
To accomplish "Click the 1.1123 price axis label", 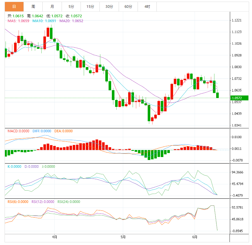I will point(237,32).
